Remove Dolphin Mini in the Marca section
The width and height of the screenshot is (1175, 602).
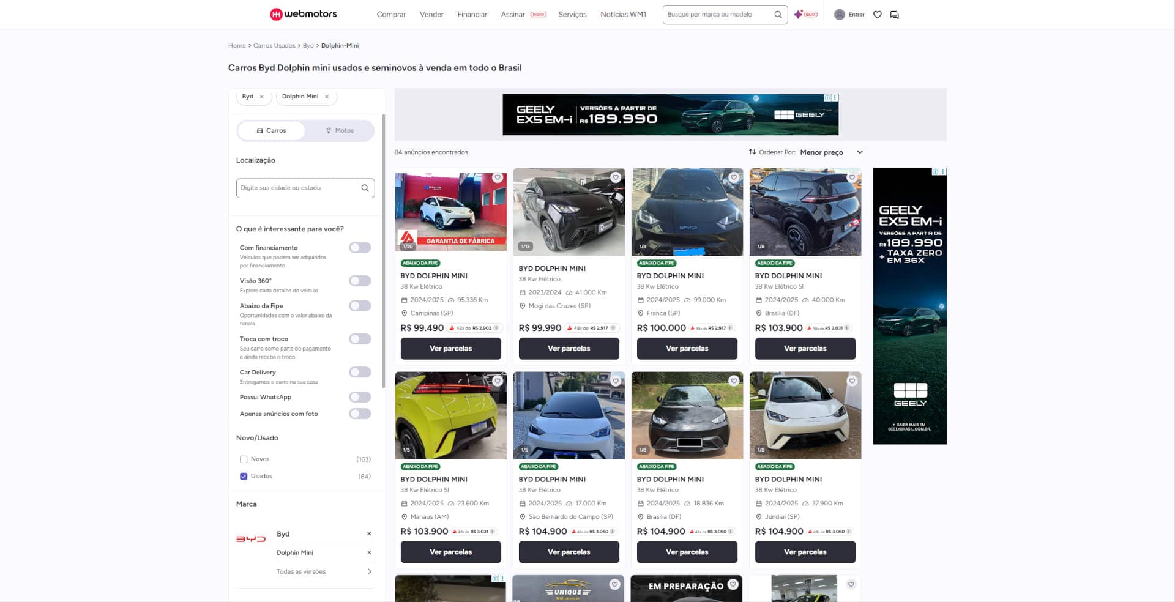pos(369,553)
